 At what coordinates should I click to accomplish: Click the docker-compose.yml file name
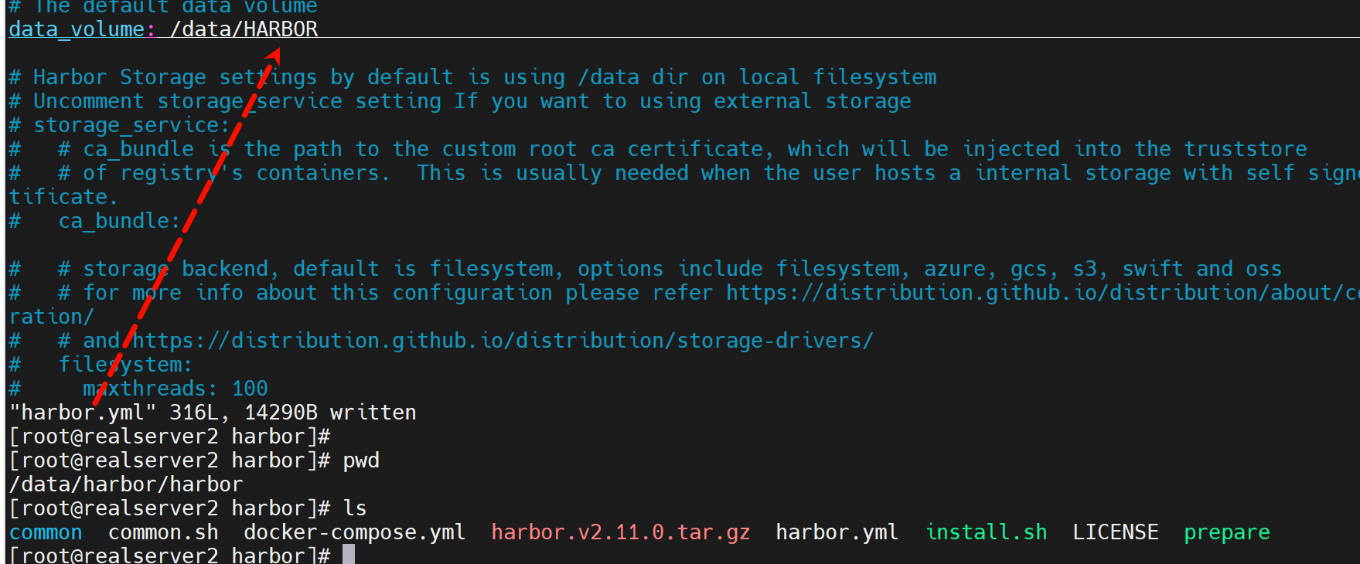click(354, 532)
